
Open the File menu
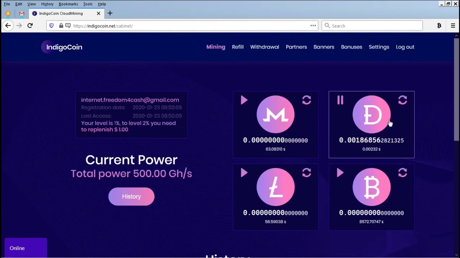coord(7,4)
